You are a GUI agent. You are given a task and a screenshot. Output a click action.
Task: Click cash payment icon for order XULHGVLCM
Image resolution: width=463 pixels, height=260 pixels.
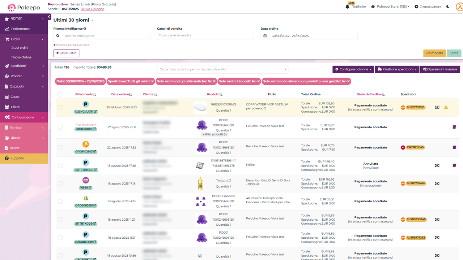(x=437, y=107)
